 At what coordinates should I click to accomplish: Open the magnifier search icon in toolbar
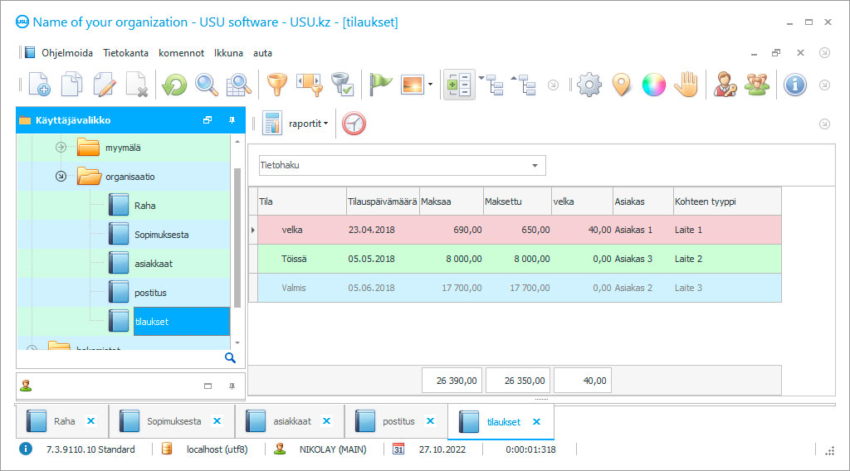(206, 85)
